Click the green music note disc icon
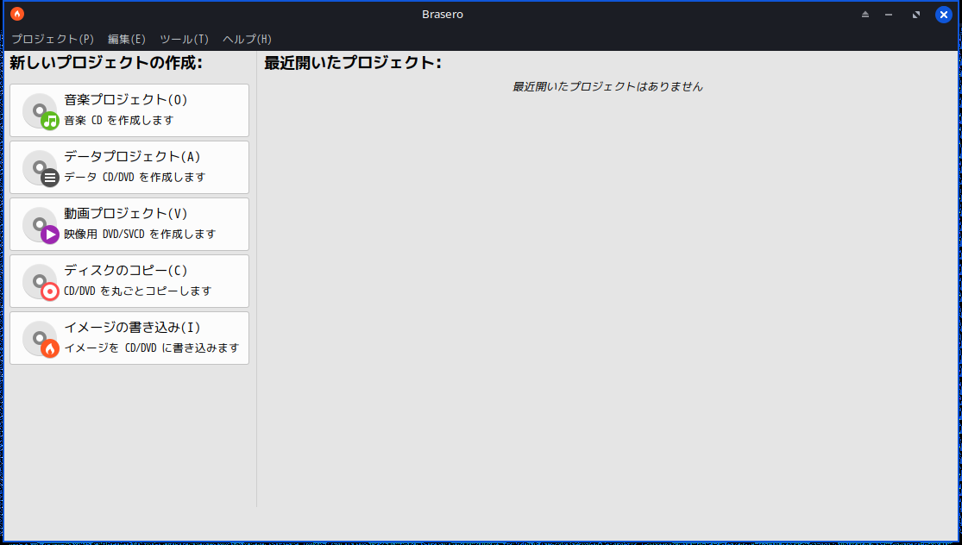This screenshot has height=545, width=962. 41,111
